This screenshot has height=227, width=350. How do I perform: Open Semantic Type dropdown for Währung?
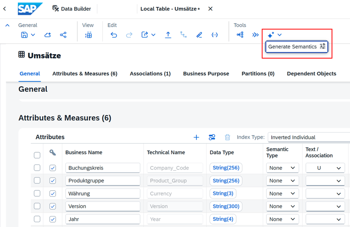[282, 193]
